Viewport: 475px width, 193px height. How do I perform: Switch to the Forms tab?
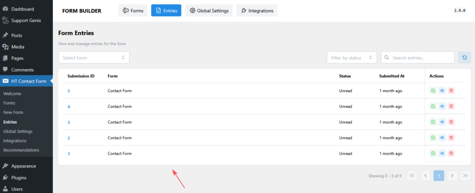click(133, 11)
